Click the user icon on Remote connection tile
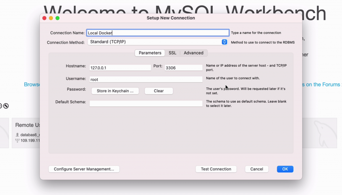 click(x=18, y=135)
